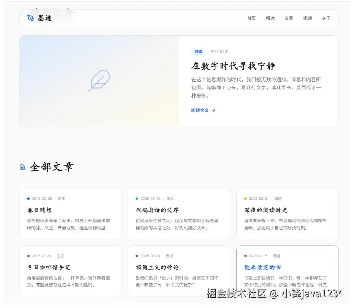The height and width of the screenshot is (308, 352).
Task: Click the 精选 tag badge
Action: (198, 52)
